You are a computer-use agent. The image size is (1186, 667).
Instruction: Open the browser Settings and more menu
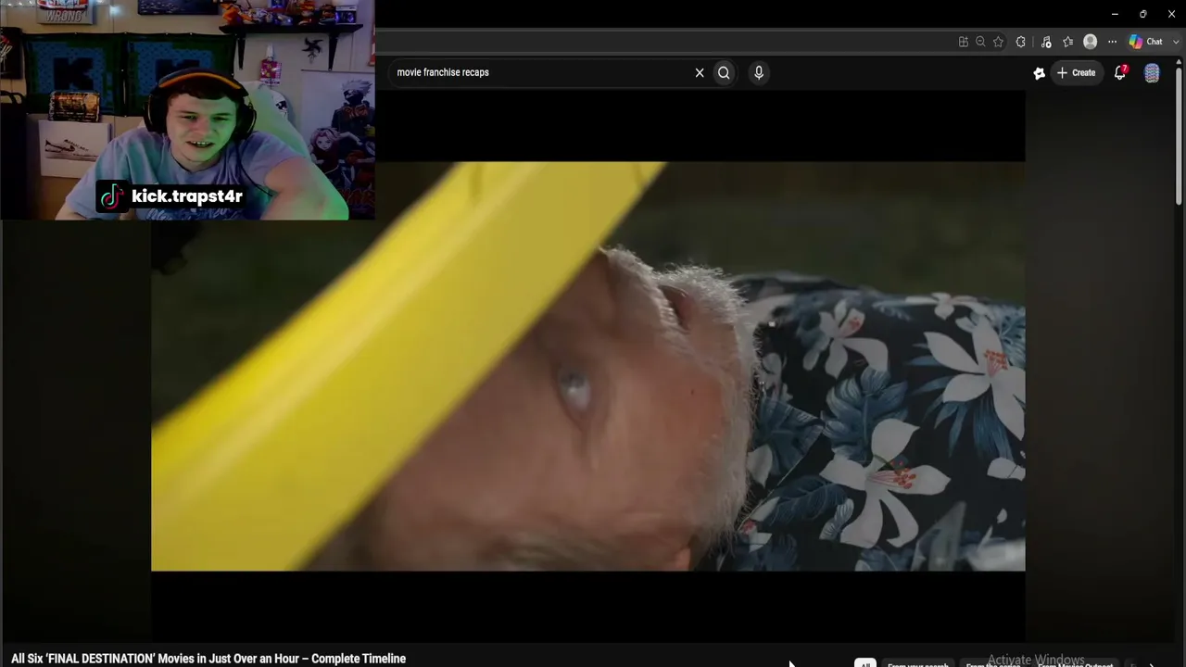coord(1113,42)
